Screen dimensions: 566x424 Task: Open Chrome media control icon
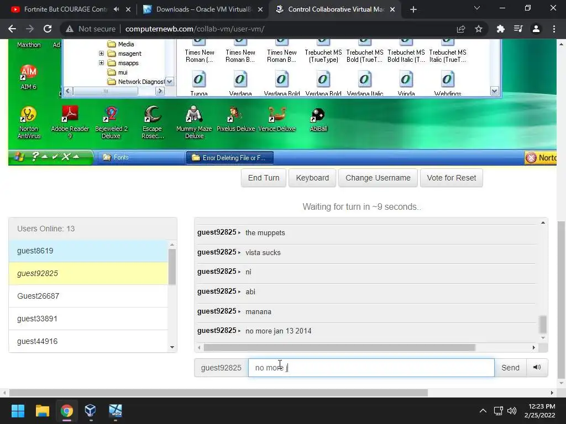click(x=518, y=29)
